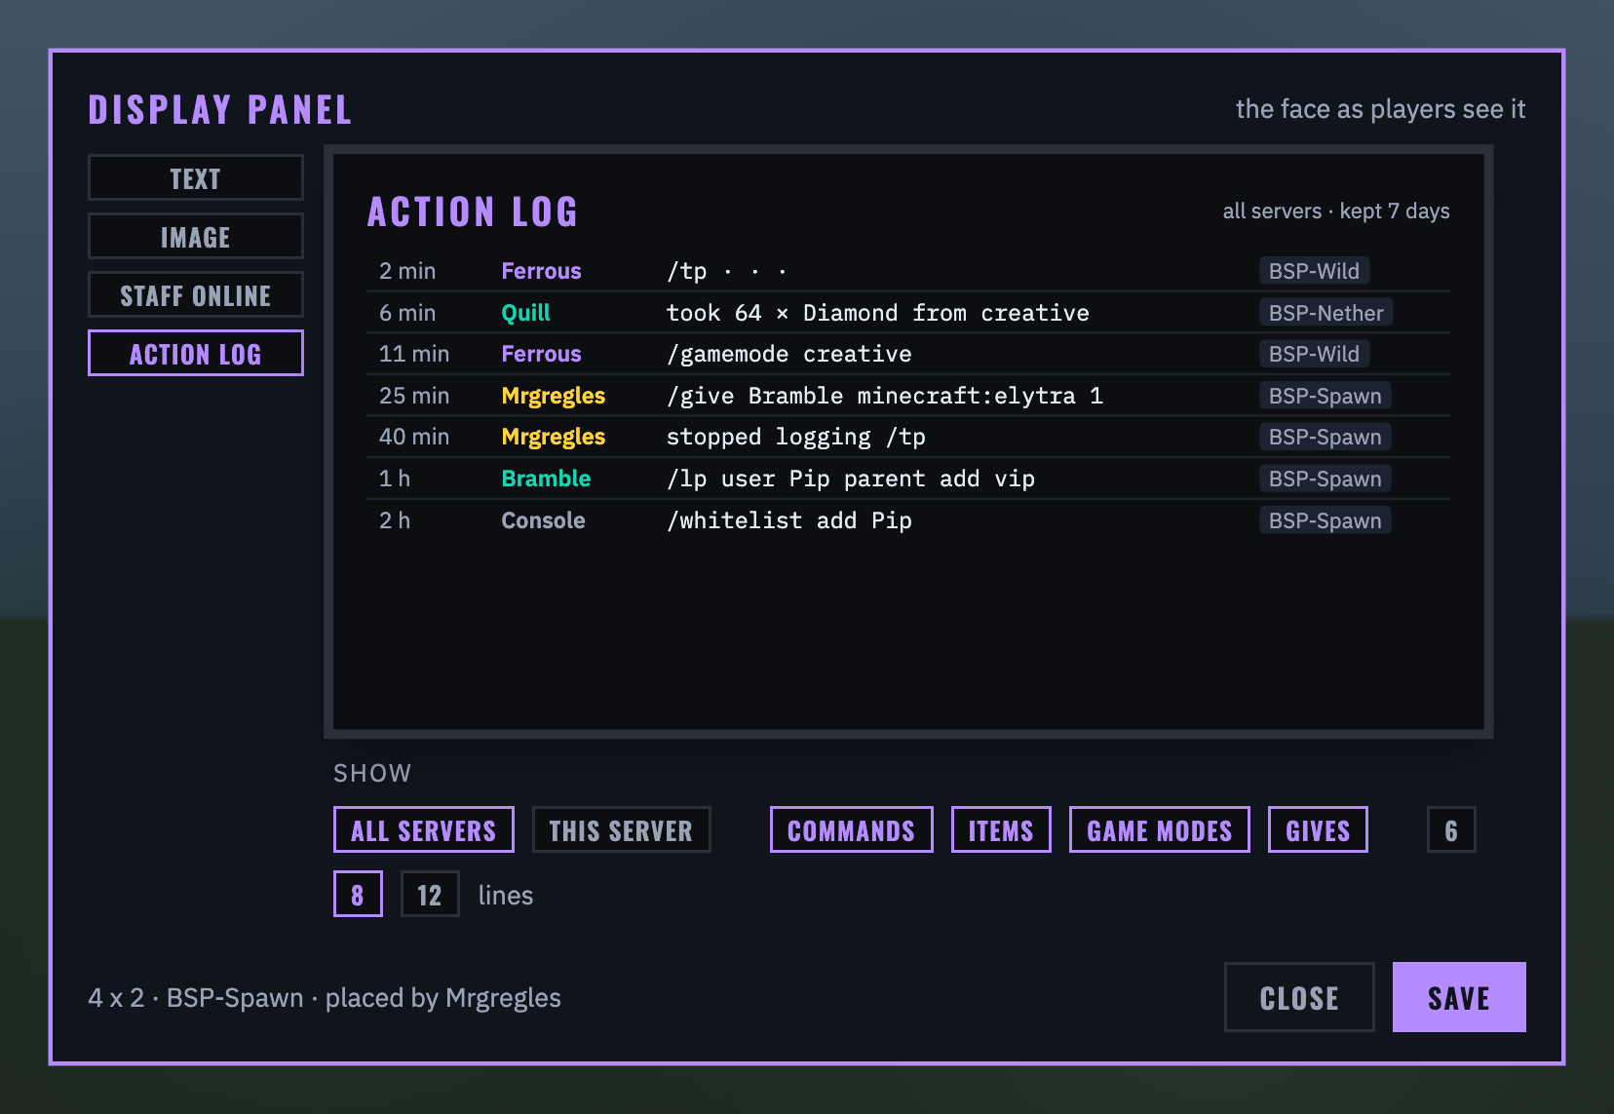Click the '/tp · · ·' command entry
Viewport: 1614px width, 1114px height.
click(x=727, y=271)
